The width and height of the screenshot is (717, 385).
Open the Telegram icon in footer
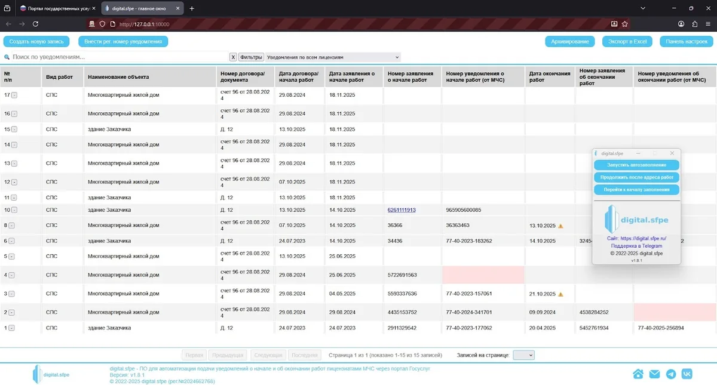click(x=671, y=374)
